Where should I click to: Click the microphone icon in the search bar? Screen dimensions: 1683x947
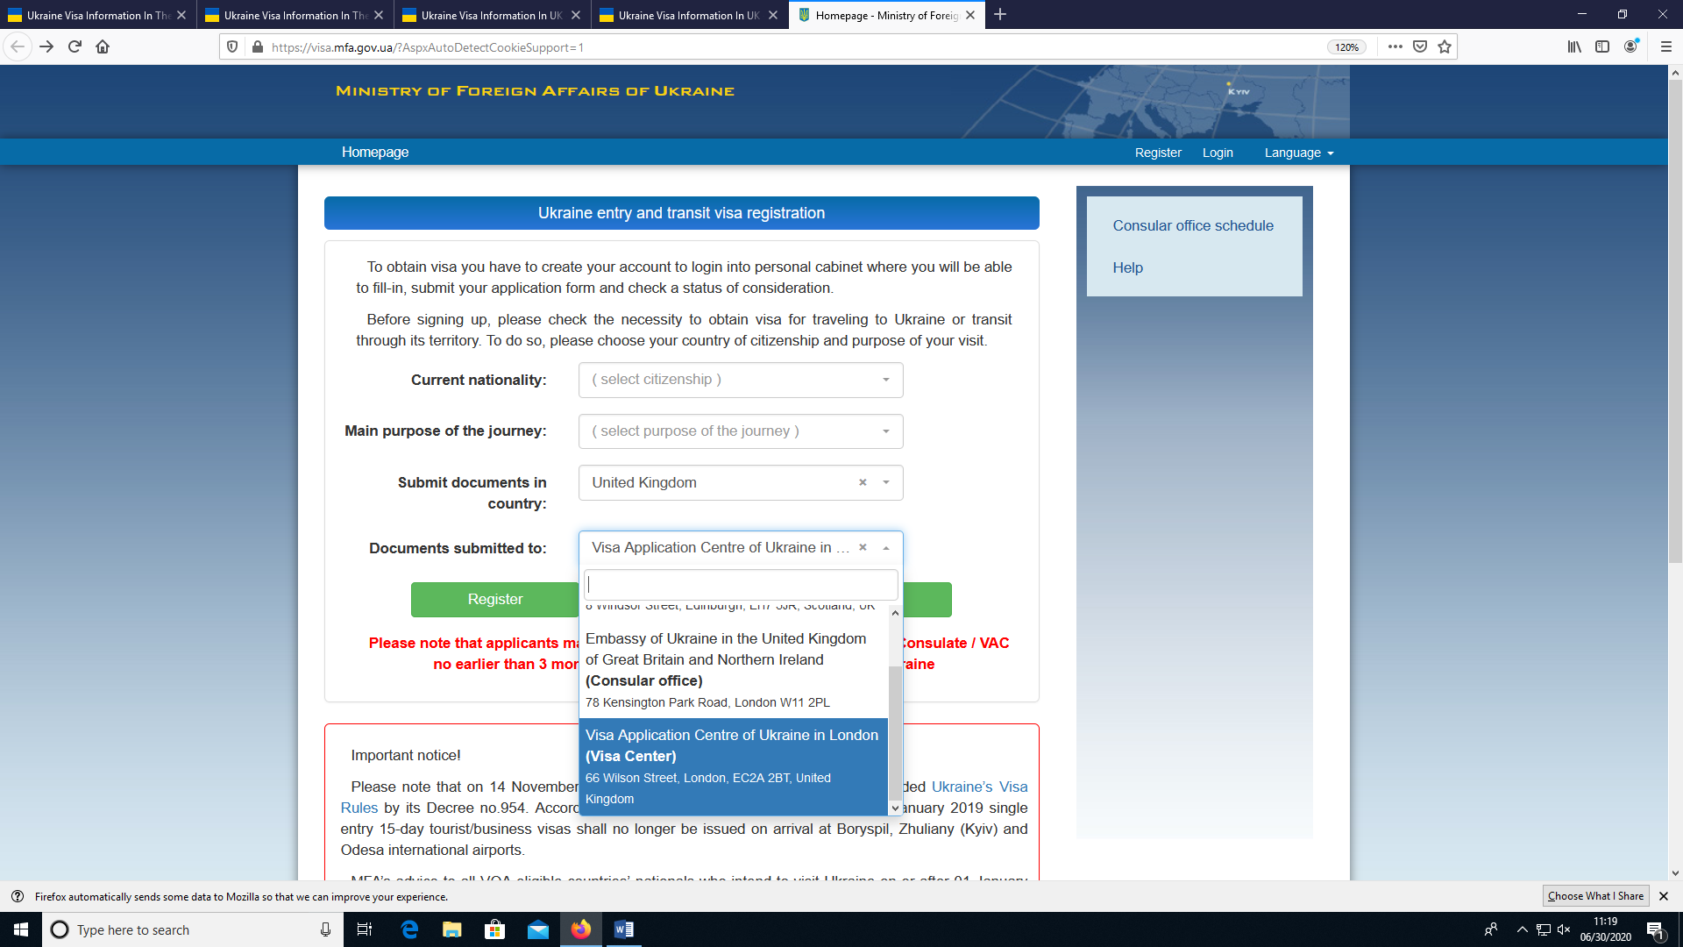point(324,929)
